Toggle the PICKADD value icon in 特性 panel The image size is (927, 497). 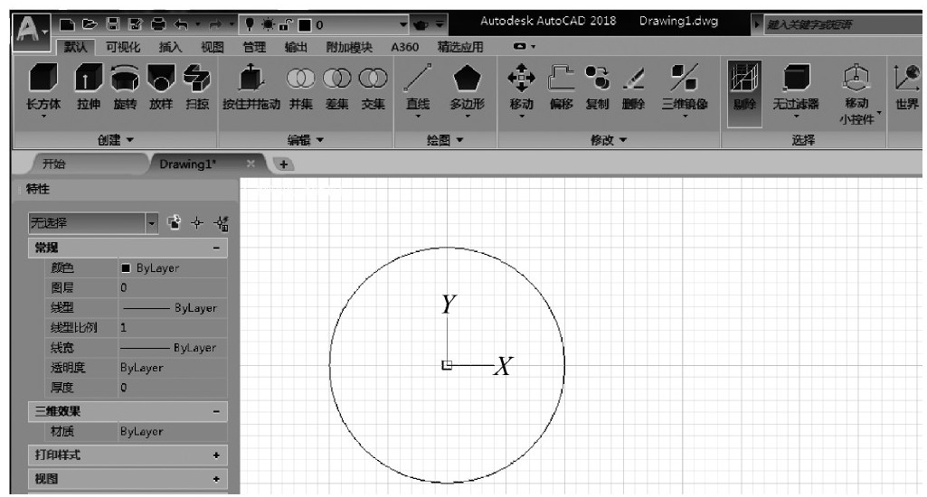[174, 223]
